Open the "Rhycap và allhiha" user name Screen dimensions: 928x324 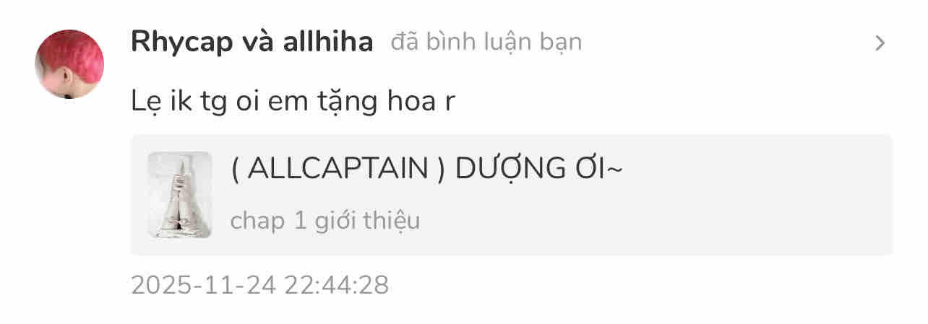[x=252, y=43]
